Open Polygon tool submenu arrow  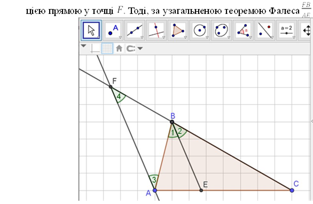click(x=185, y=37)
